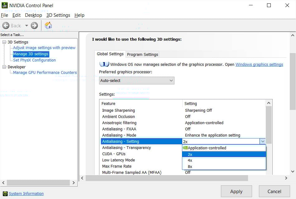The image size is (296, 199).
Task: Click the Back navigation arrow icon
Action: (6, 25)
